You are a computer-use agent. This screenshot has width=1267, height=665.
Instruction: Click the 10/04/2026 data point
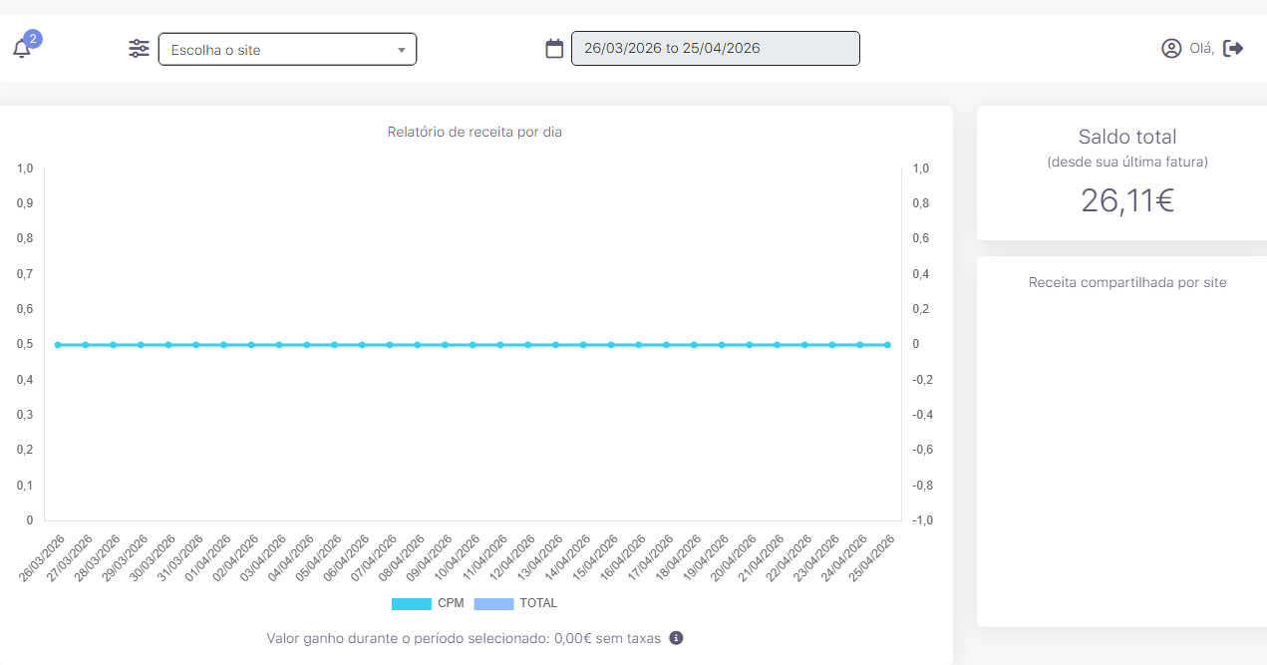coord(473,345)
